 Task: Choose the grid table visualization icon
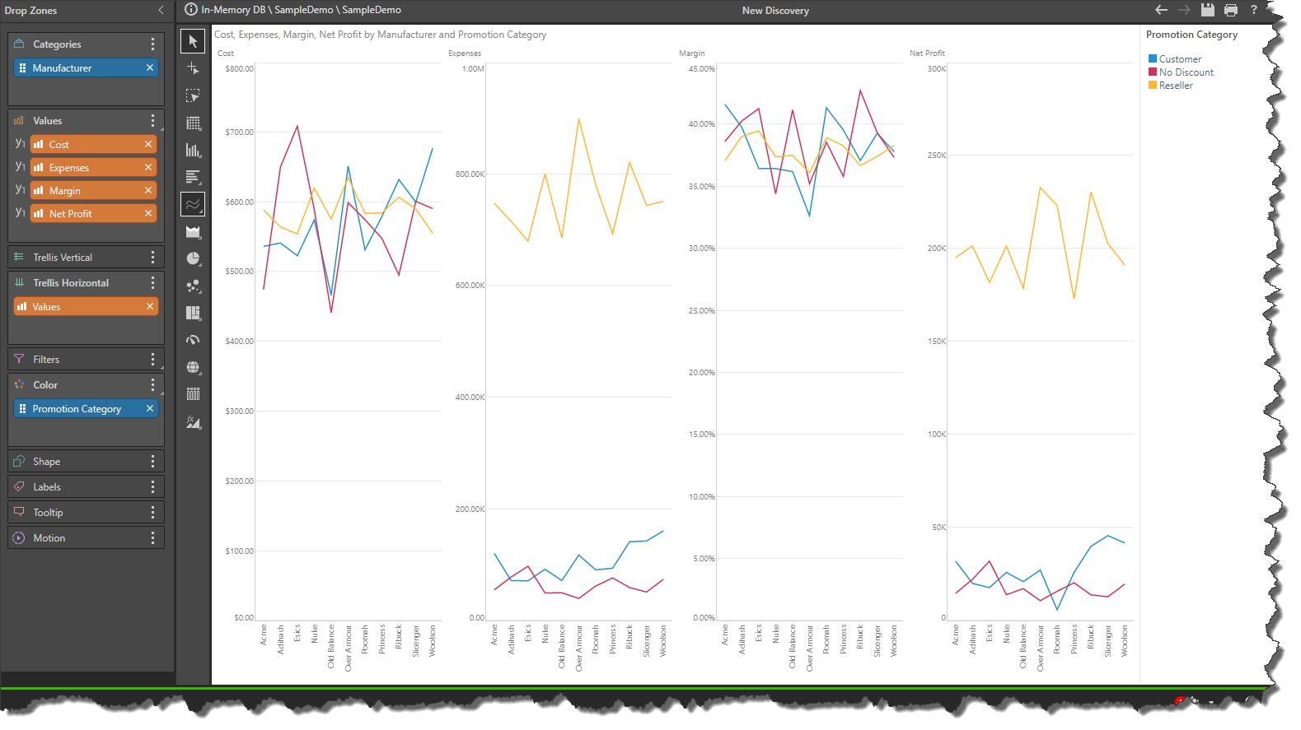pos(193,123)
